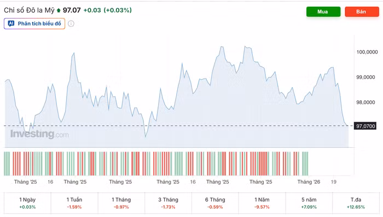Click the red Bán sell button
This screenshot has width=383, height=217.
(x=362, y=11)
